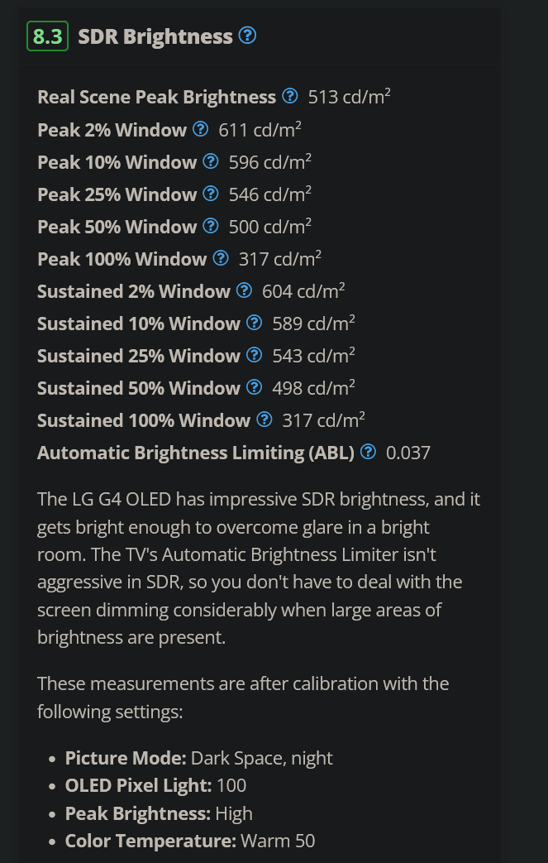The width and height of the screenshot is (548, 863).
Task: Open the Sustained 50% Window help icon
Action: (x=255, y=386)
